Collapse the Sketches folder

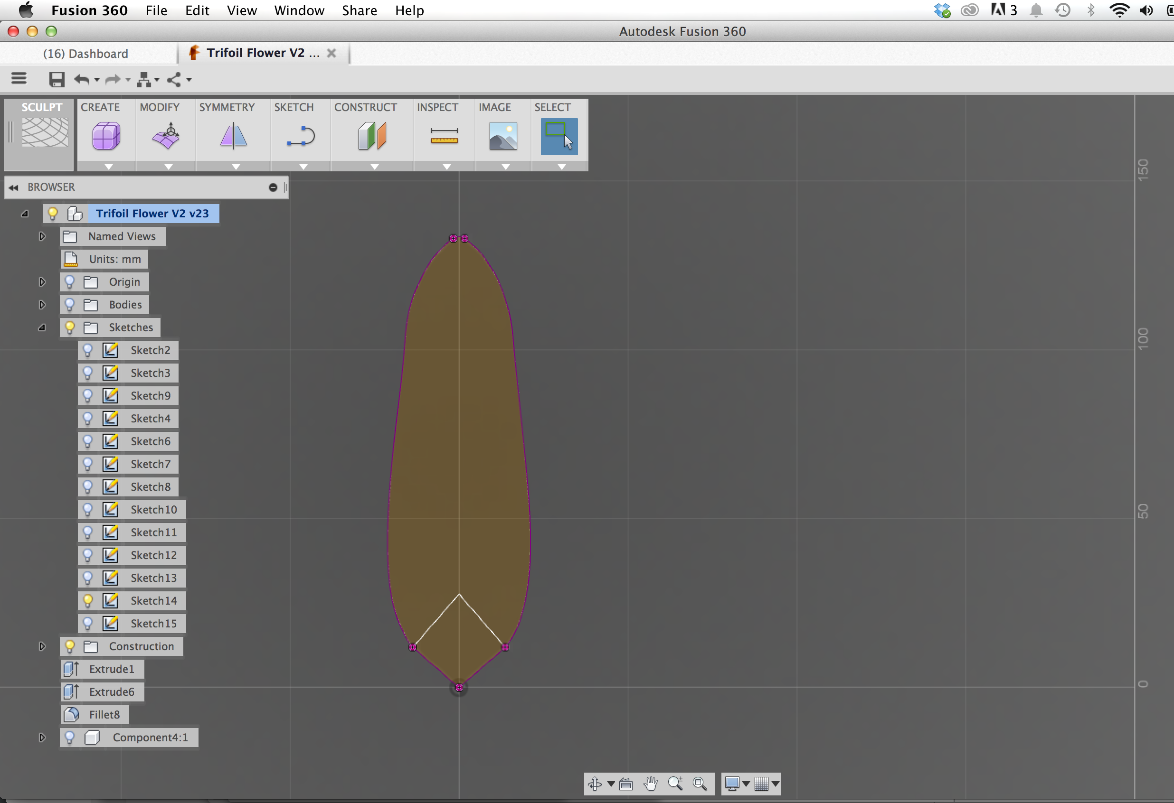click(x=42, y=327)
